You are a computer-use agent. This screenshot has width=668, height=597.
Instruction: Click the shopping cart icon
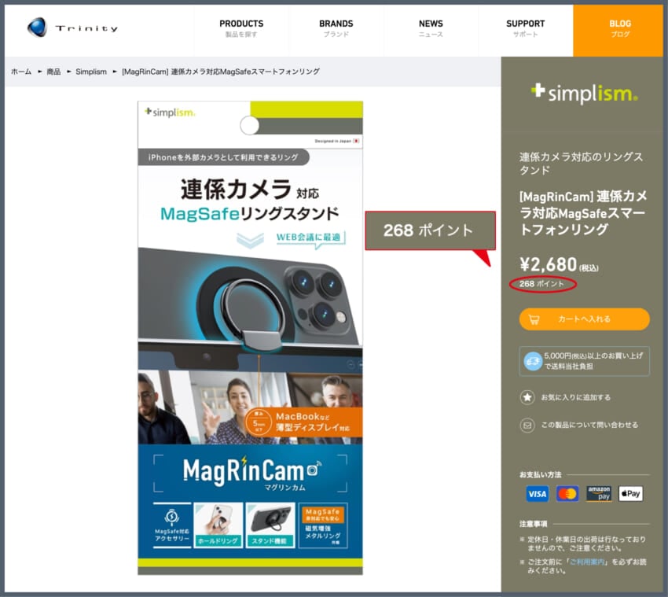[x=534, y=319]
